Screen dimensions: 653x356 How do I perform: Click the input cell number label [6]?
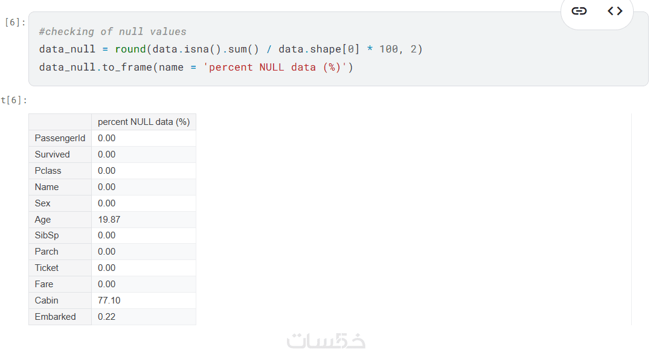(15, 22)
